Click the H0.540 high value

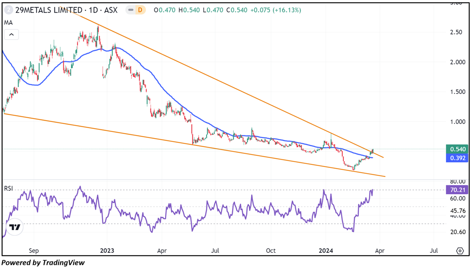[x=189, y=10]
